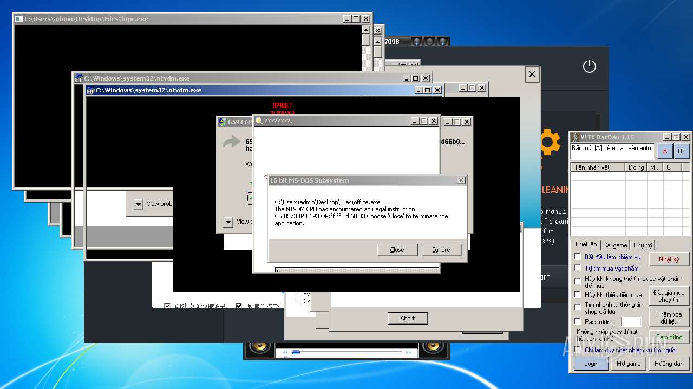693x389 pixels.
Task: Enable Bắt đầu làm nhiệm vụ checkbox
Action: coord(578,257)
